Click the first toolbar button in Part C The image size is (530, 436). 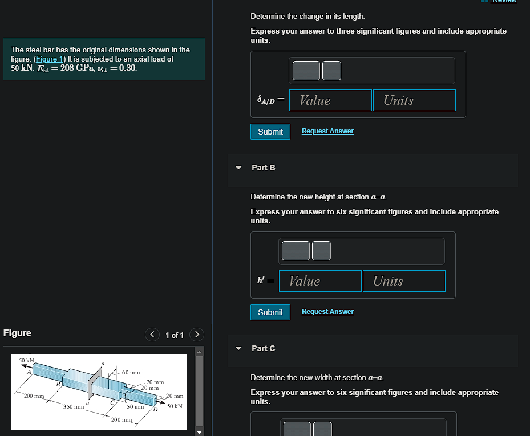(297, 429)
